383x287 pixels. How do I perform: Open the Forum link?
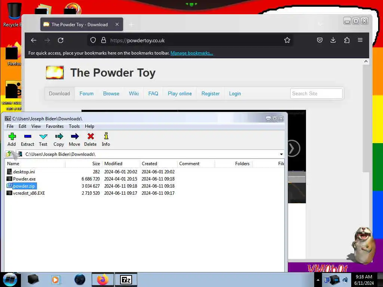(x=86, y=93)
